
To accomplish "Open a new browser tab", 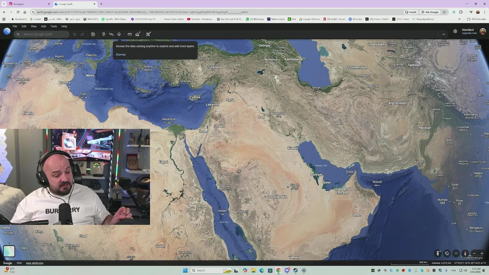I will coord(101,4).
